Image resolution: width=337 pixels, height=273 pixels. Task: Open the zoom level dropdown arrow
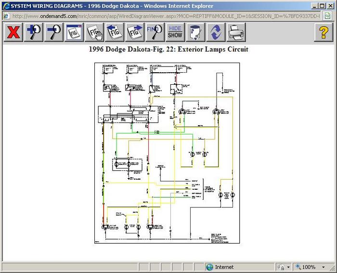pyautogui.click(x=323, y=267)
